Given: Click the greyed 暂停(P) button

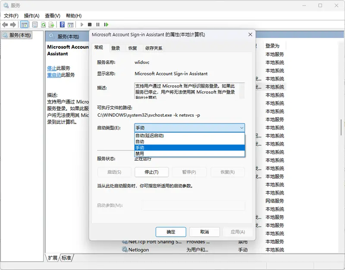Looking at the screenshot, I should (x=189, y=172).
